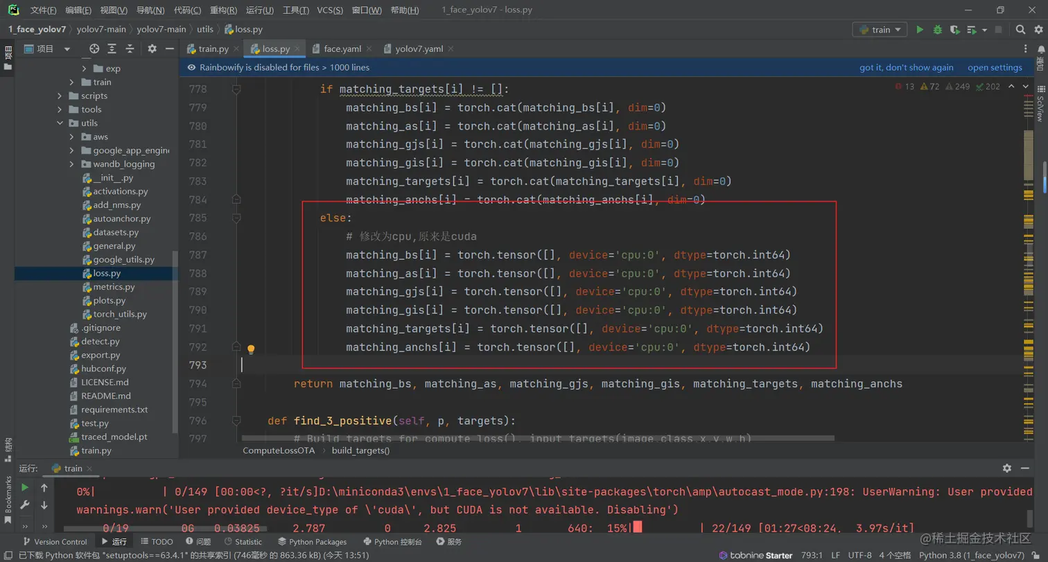Screen dimensions: 1048x562
Task: Open the 文件(F) menu
Action: tap(43, 10)
